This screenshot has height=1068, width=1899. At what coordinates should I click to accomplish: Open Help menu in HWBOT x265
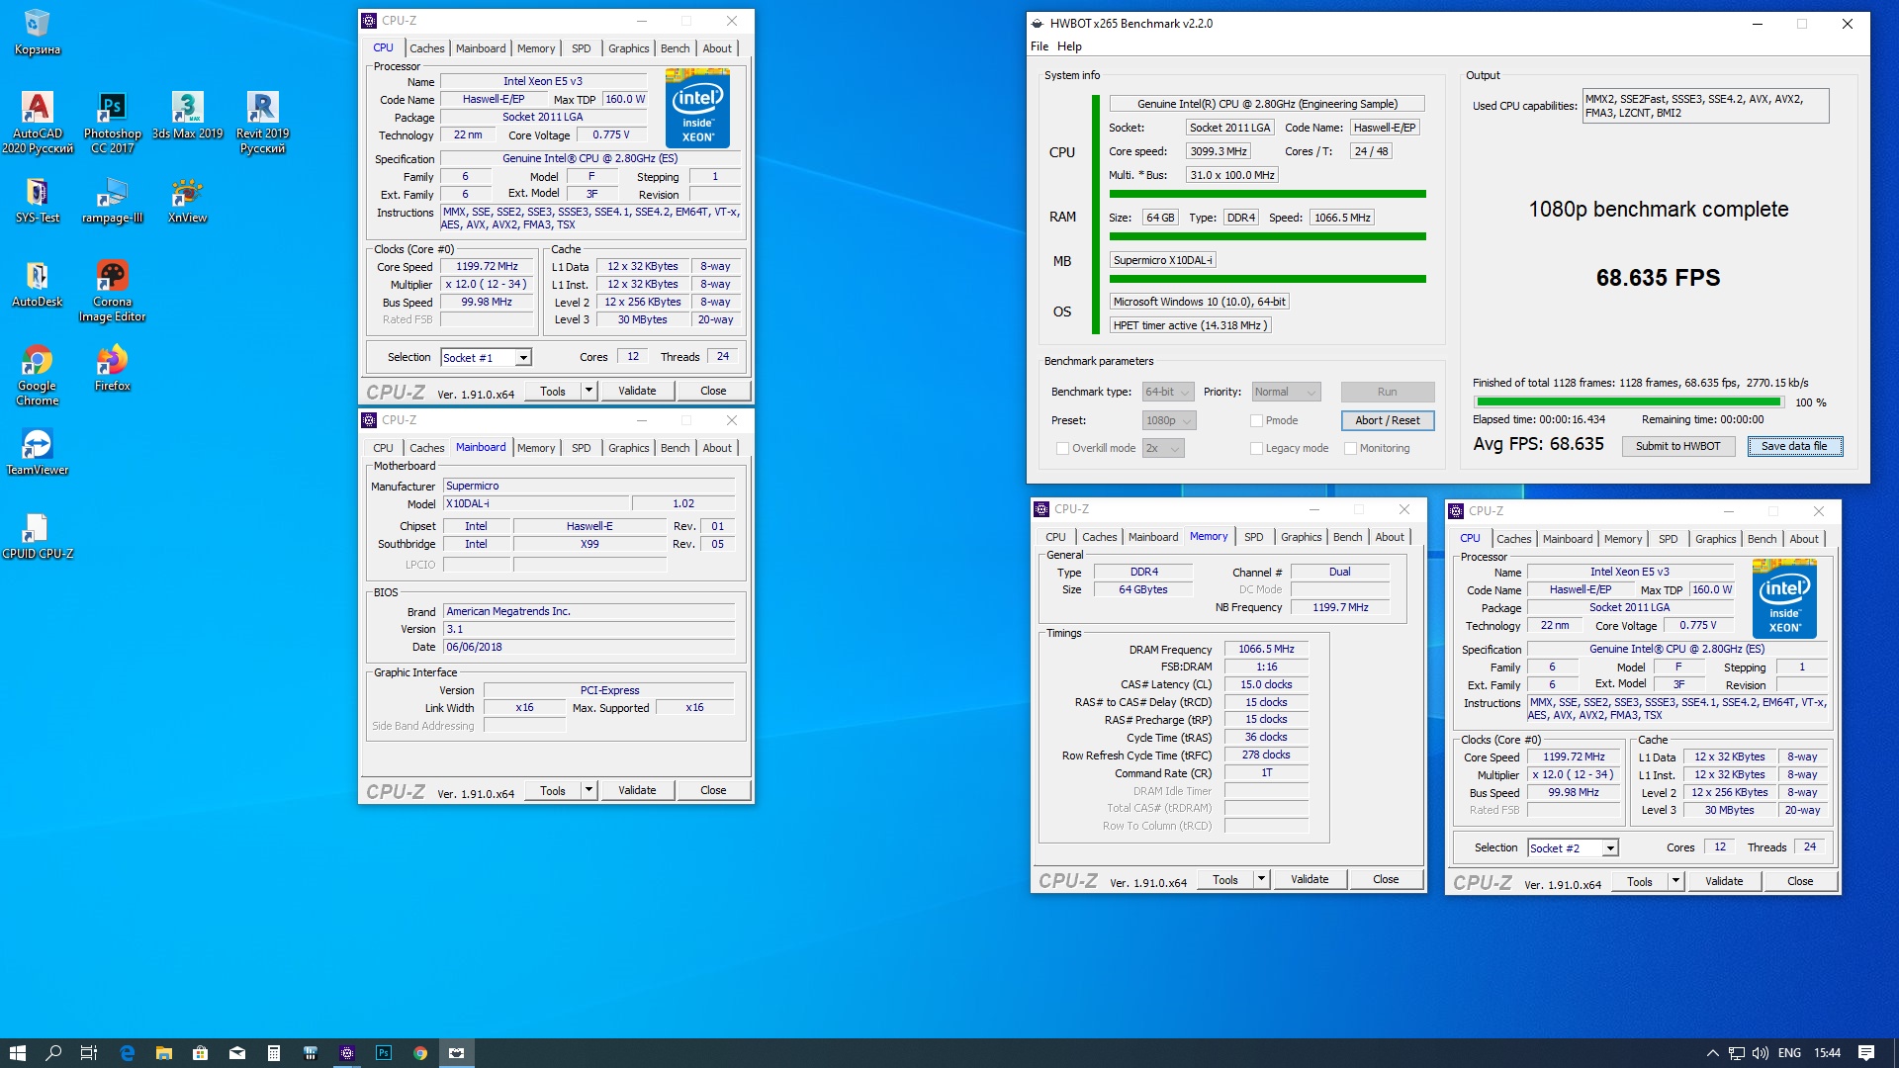click(1069, 46)
